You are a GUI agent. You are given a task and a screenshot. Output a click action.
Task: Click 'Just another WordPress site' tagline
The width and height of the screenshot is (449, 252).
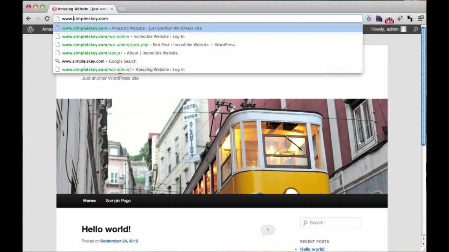click(x=110, y=78)
